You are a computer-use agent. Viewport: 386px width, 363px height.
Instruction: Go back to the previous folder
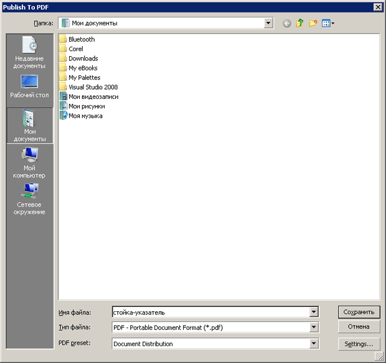[286, 24]
